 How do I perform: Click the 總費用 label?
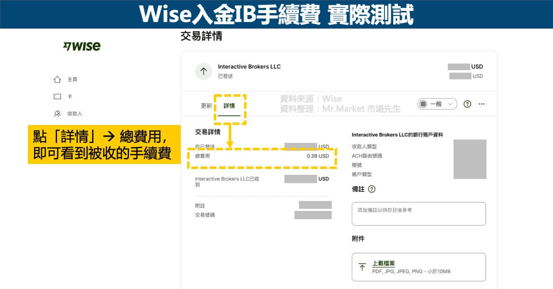coord(203,156)
